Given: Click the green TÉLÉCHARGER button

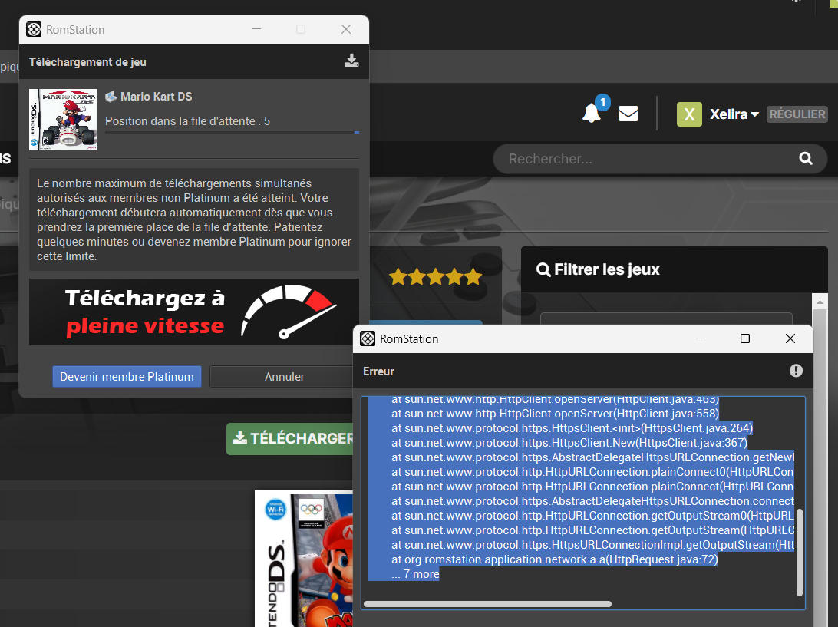Looking at the screenshot, I should (292, 438).
